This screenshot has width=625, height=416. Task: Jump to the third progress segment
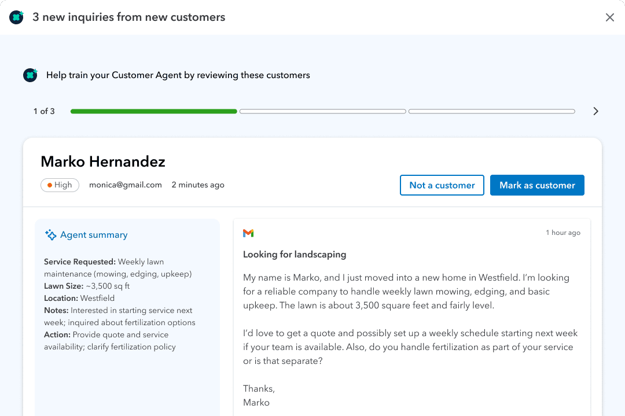tap(491, 111)
